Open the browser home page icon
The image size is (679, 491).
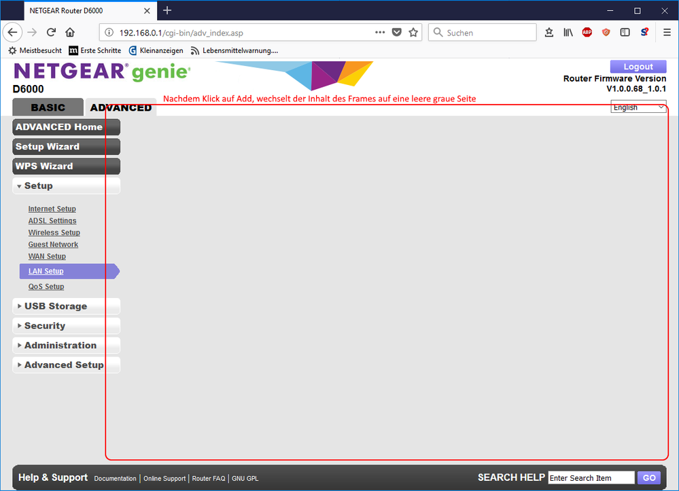70,32
